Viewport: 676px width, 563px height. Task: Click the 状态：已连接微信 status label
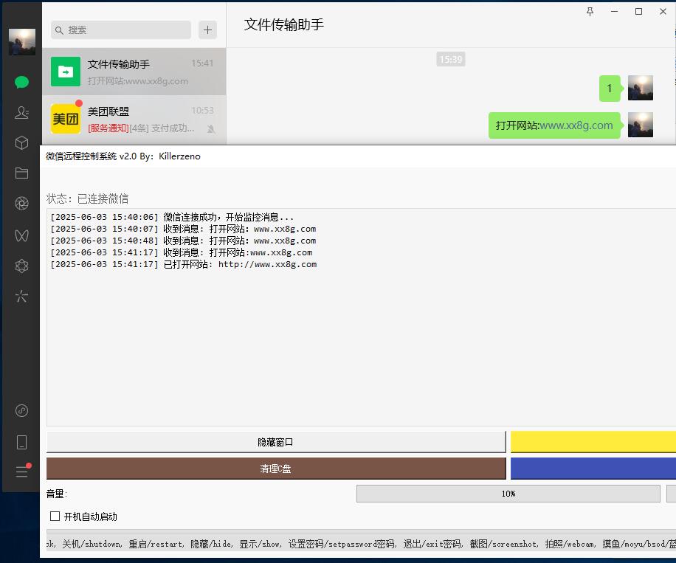click(88, 198)
